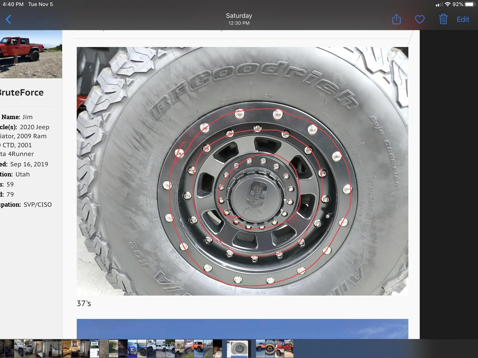
Task: Tap the 92% battery percentage
Action: click(x=458, y=4)
